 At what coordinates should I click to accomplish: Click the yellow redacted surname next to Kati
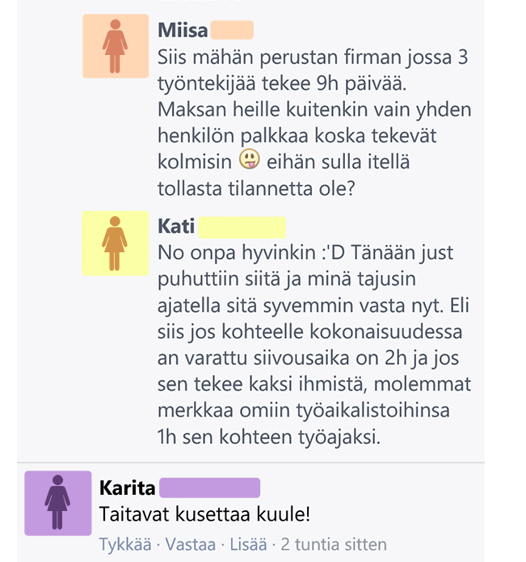click(x=242, y=227)
